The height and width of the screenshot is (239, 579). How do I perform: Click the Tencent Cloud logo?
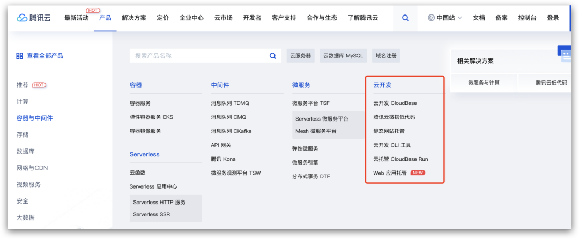(x=34, y=18)
